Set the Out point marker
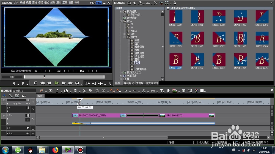The image size is (275, 154). (23, 83)
